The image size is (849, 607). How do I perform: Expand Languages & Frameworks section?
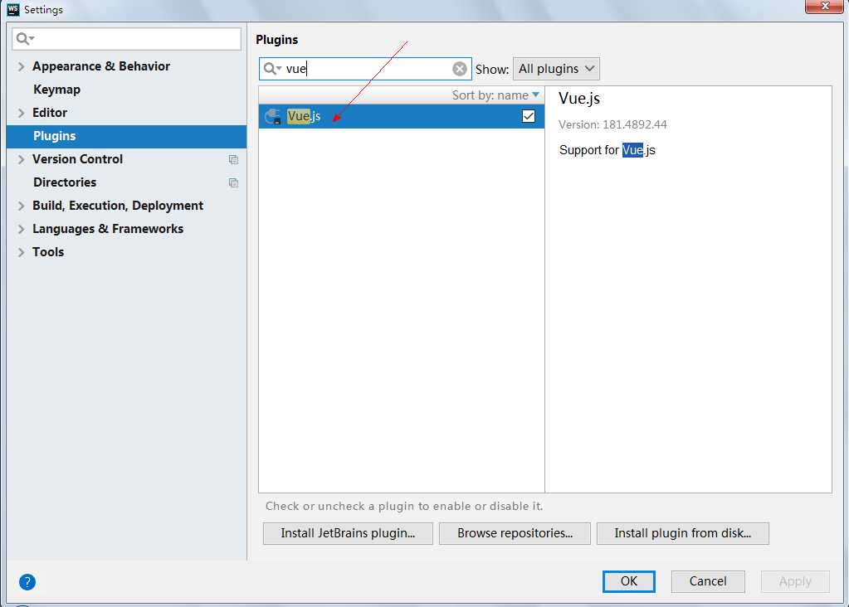(x=21, y=230)
